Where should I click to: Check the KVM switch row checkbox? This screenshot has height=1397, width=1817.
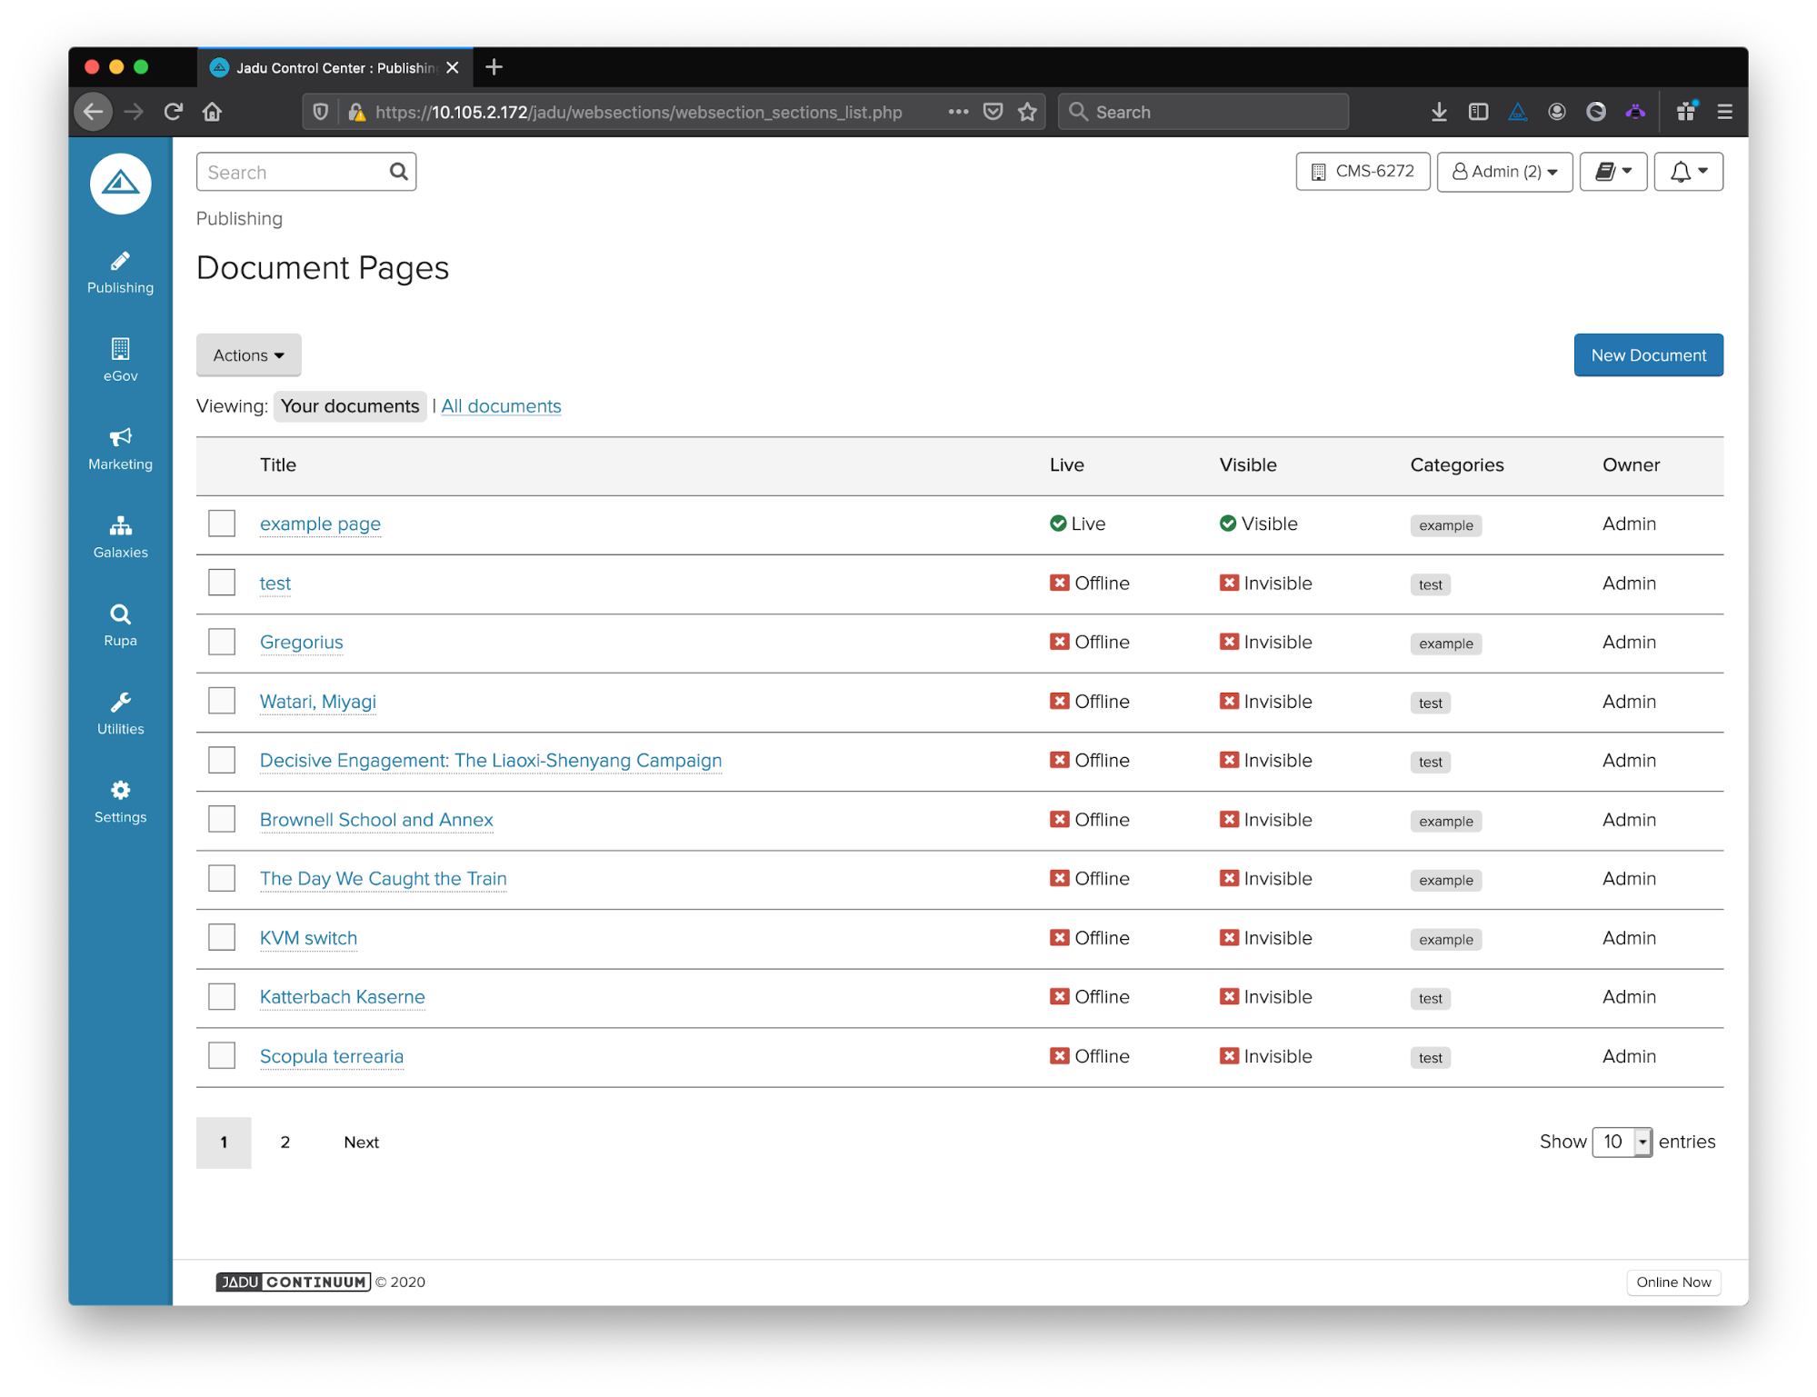222,937
